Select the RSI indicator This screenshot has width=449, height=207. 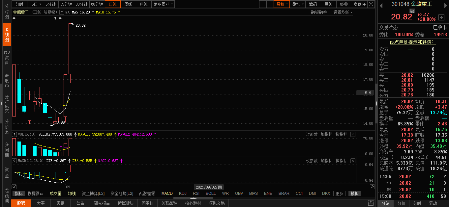(196, 194)
